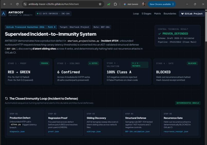Click the 6 Confirmed heading
Screen dimensions: 207x145
[68, 72]
